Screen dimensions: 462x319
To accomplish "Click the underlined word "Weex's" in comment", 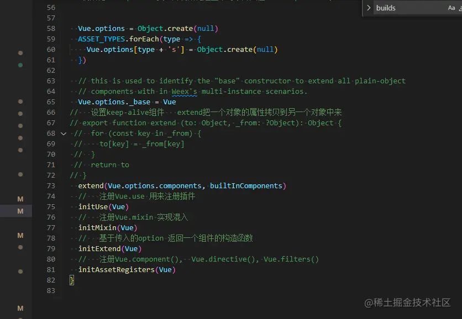I will pyautogui.click(x=185, y=92).
